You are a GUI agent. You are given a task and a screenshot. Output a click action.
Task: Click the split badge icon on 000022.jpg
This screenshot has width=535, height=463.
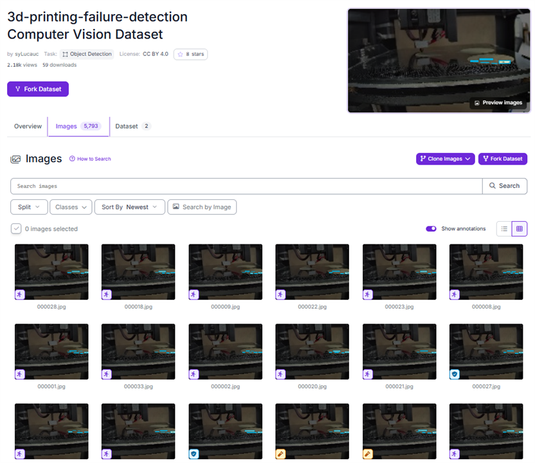280,294
